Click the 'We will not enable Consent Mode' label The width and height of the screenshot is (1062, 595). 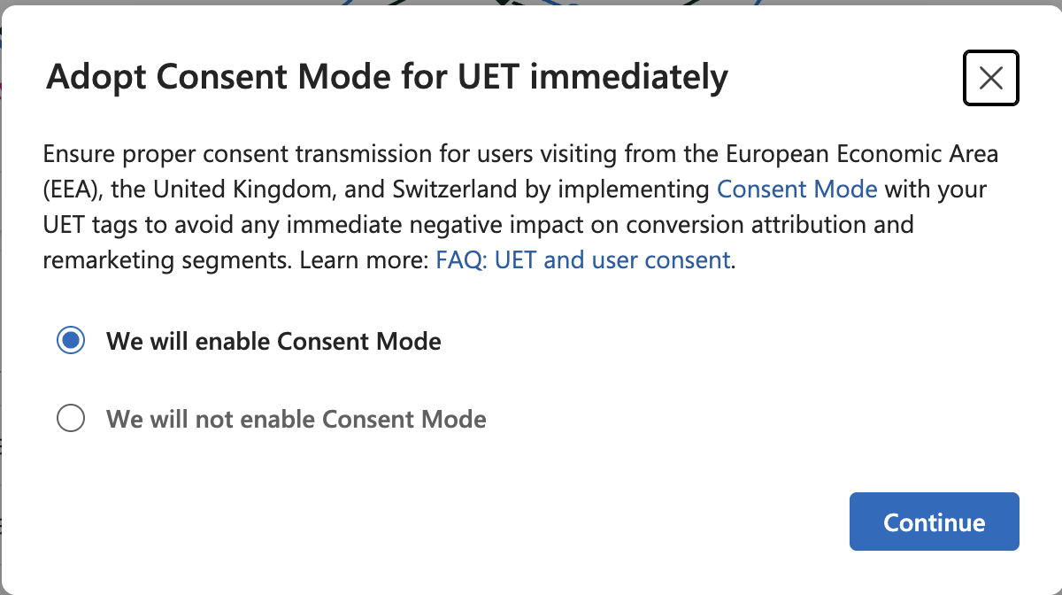coord(296,419)
